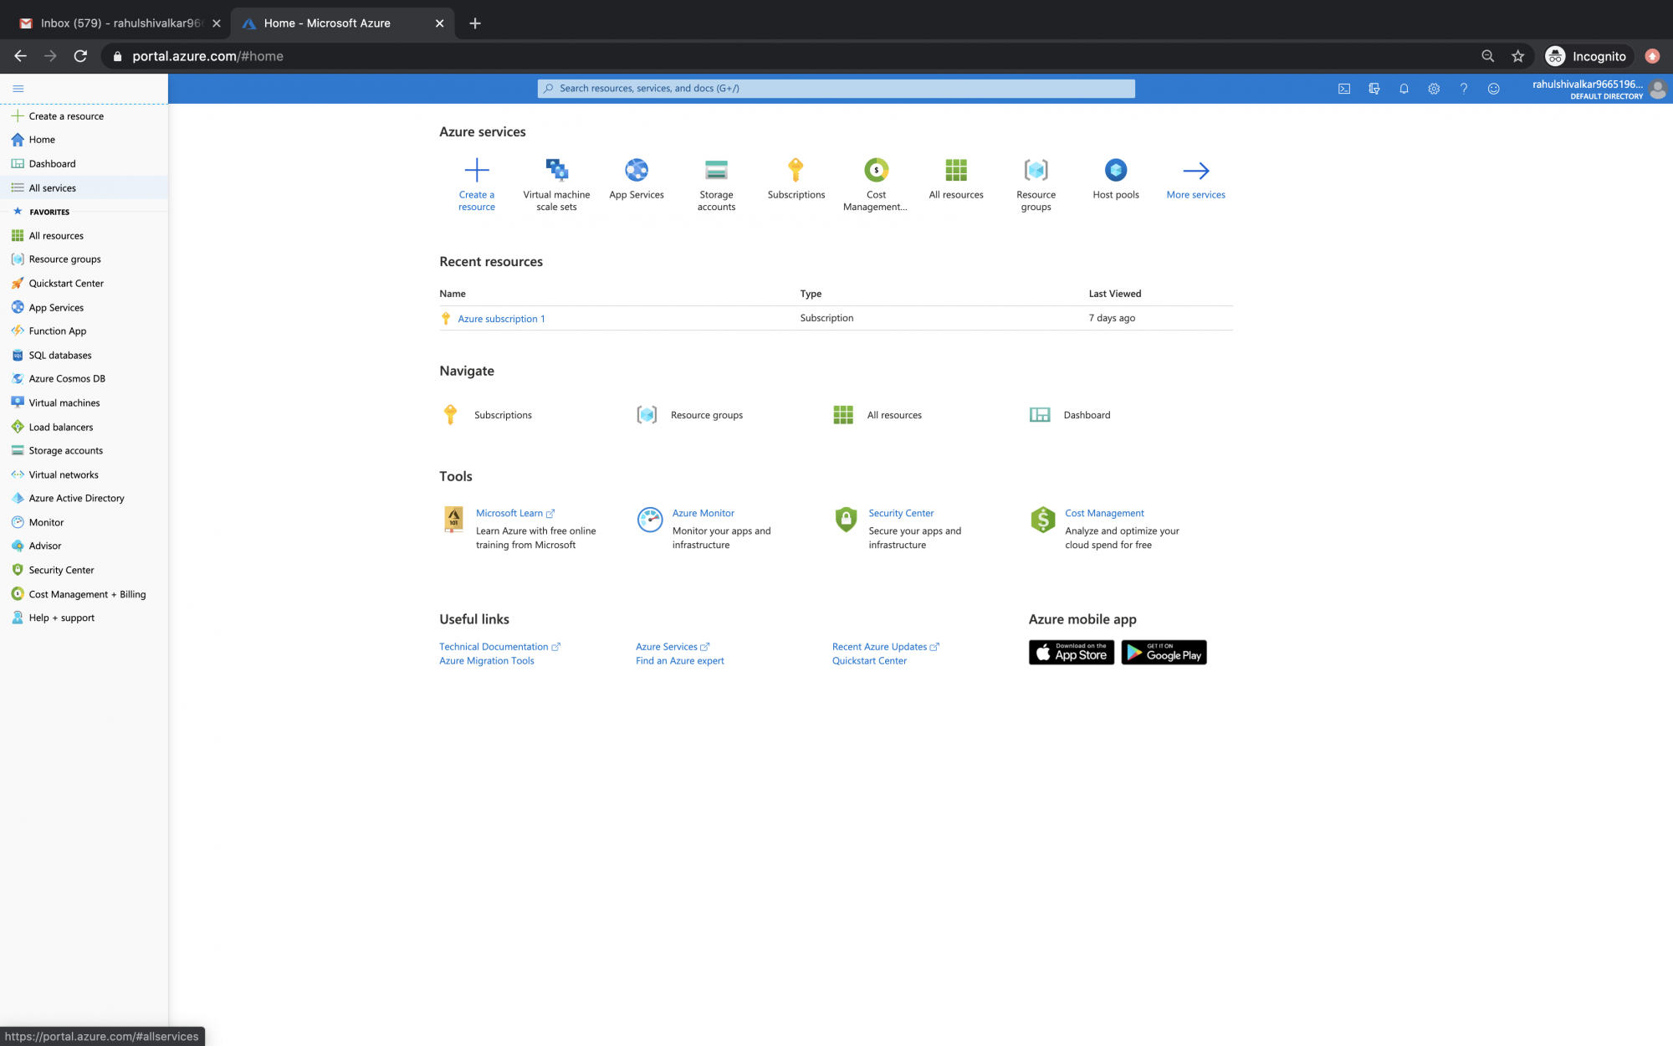
Task: Open Technical Documentation under Useful links
Action: pos(494,646)
